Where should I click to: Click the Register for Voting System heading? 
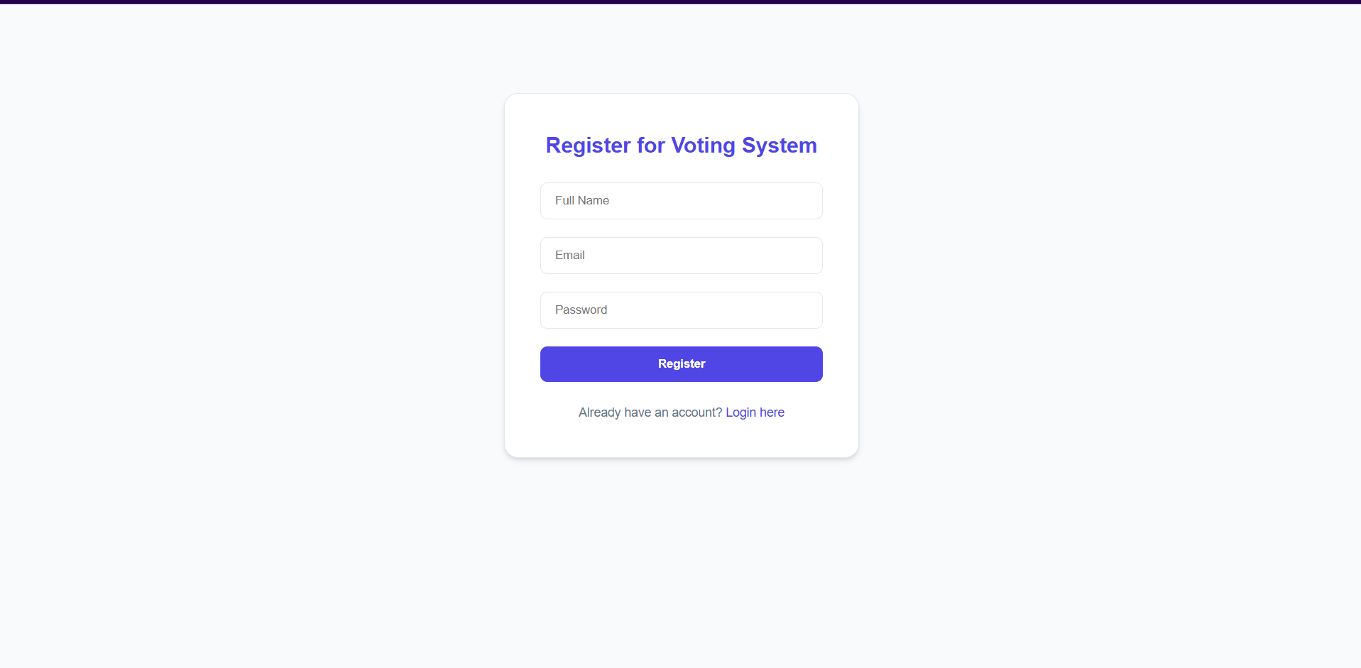(681, 146)
